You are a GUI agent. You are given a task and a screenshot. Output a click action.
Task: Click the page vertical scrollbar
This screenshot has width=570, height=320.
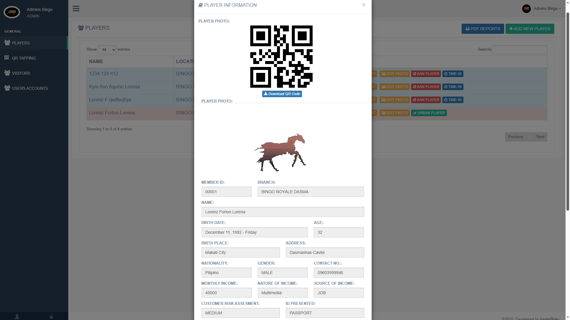(568, 111)
